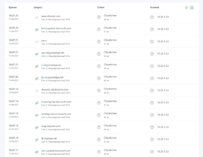The width and height of the screenshot is (203, 157).
Task: Open response help icon for ya.ru row
Action: coord(99,42)
